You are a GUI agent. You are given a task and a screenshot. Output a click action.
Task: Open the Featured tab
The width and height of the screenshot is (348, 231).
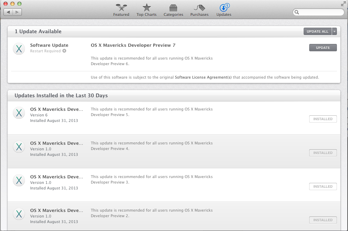(x=121, y=10)
